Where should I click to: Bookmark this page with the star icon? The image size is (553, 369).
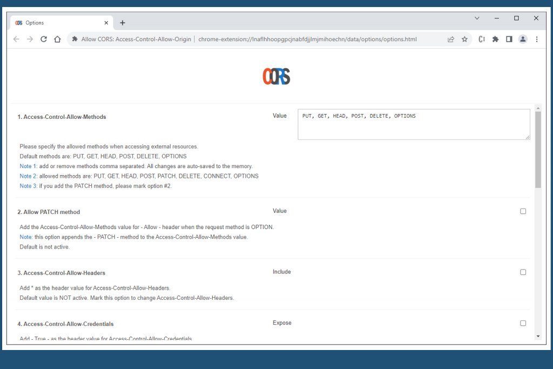[464, 39]
